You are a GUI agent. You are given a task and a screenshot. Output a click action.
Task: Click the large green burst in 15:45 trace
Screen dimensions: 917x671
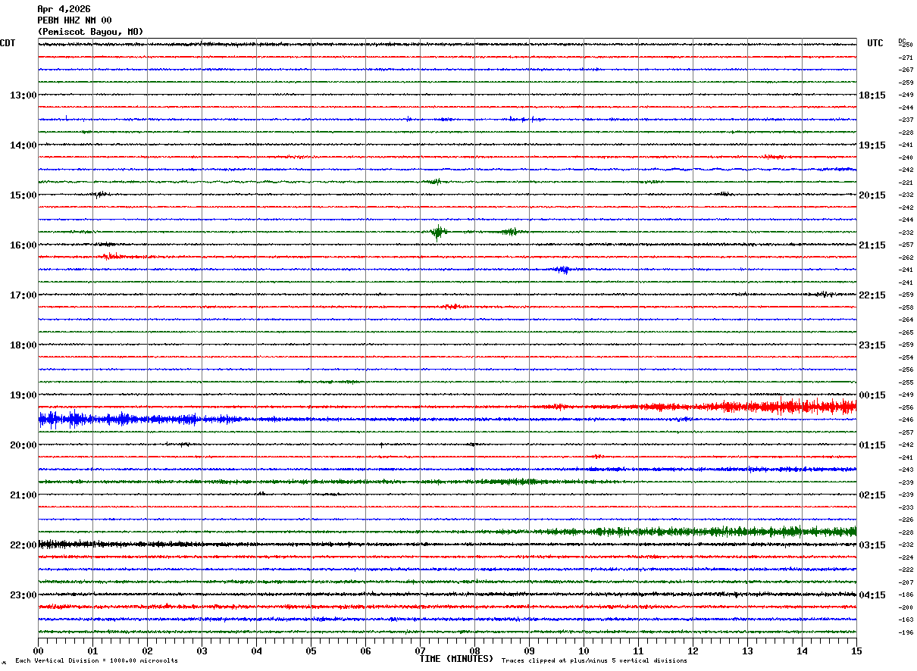[437, 232]
